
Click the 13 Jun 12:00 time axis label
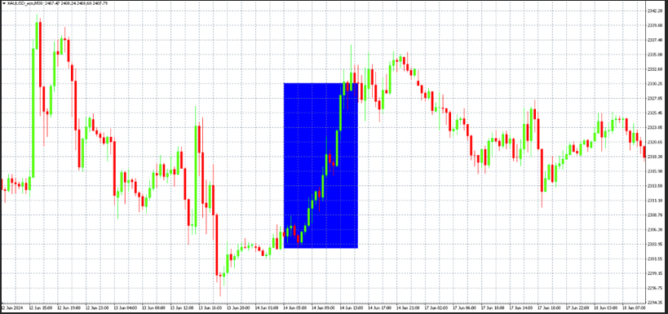182,307
